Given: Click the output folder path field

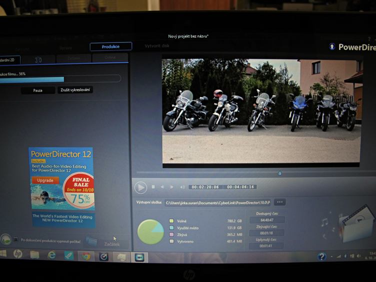Looking at the screenshot, I should 218,202.
